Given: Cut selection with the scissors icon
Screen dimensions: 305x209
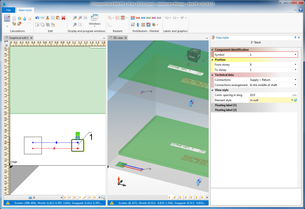Looking at the screenshot, I should (48, 18).
